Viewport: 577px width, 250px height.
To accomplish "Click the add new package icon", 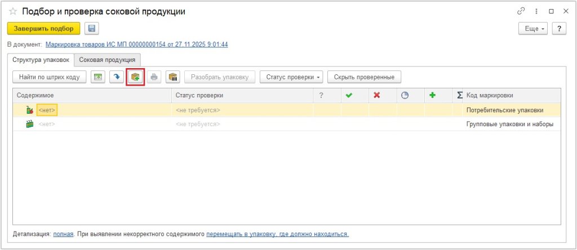I will pyautogui.click(x=135, y=77).
